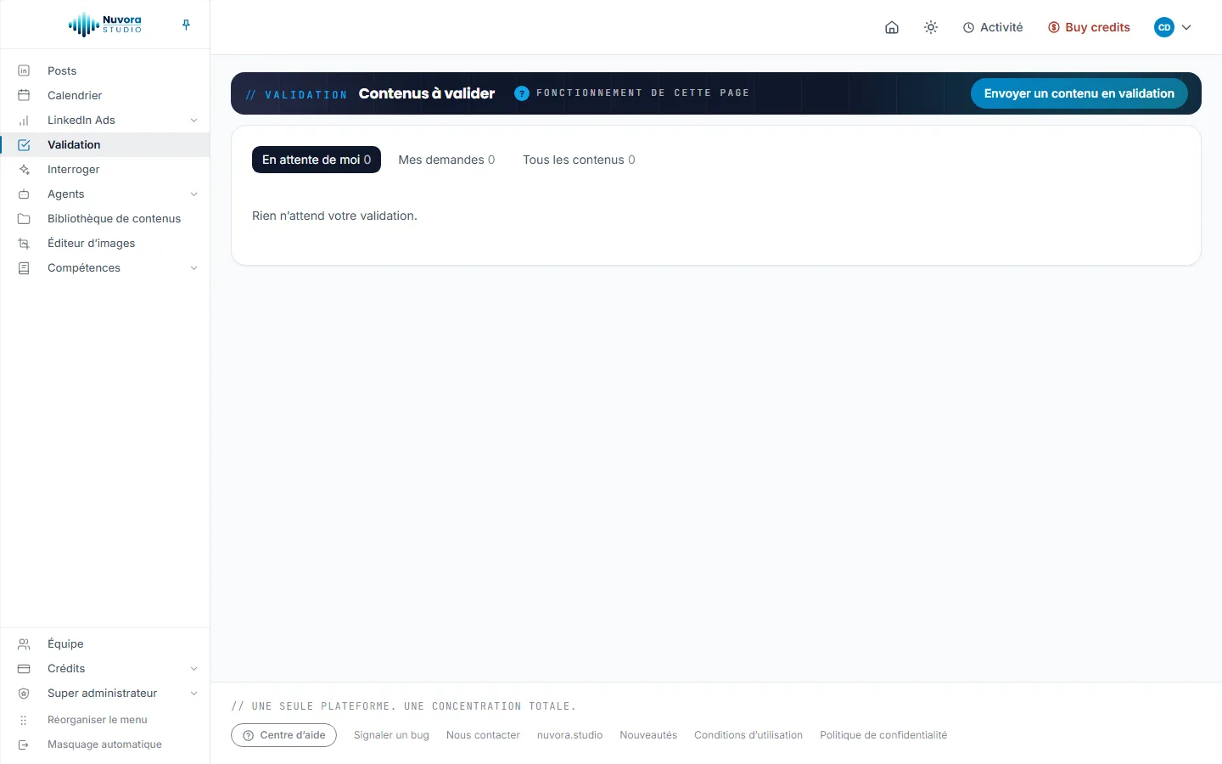Click the 'Contenus à valider' heading
This screenshot has height=764, width=1222.
tap(427, 93)
